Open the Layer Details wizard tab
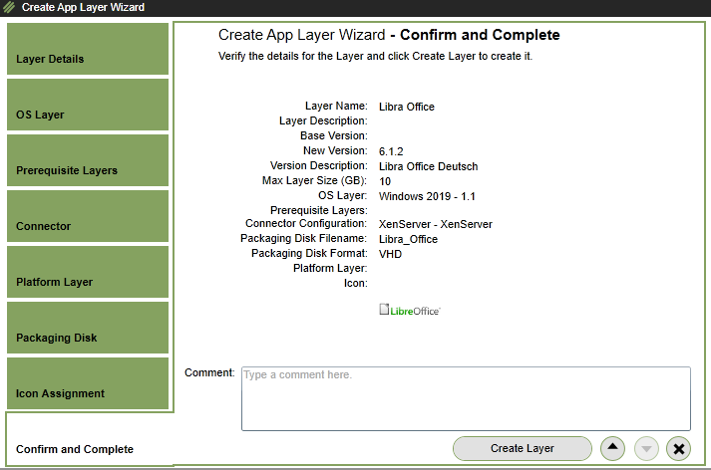 (x=88, y=49)
